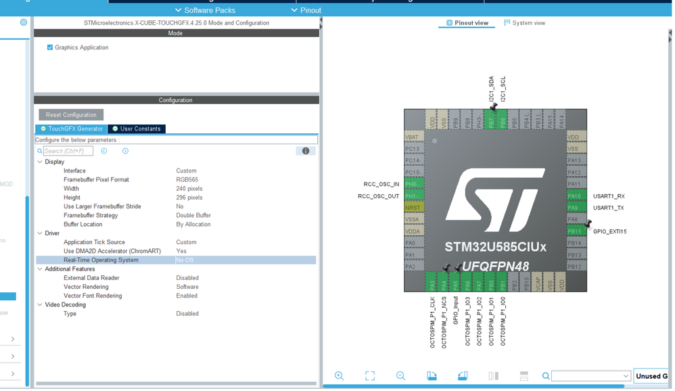Click the vertical flip view icon
Image resolution: width=675 pixels, height=391 pixels.
tap(524, 375)
